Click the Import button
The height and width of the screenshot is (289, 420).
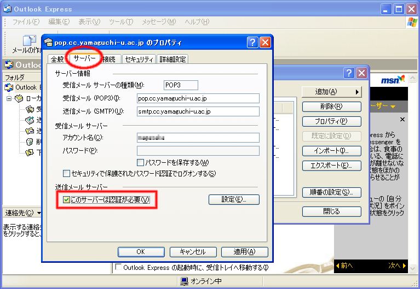332,151
